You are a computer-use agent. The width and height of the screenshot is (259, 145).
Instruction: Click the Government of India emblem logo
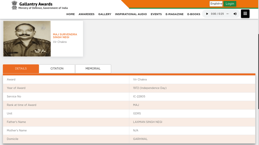[14, 5]
